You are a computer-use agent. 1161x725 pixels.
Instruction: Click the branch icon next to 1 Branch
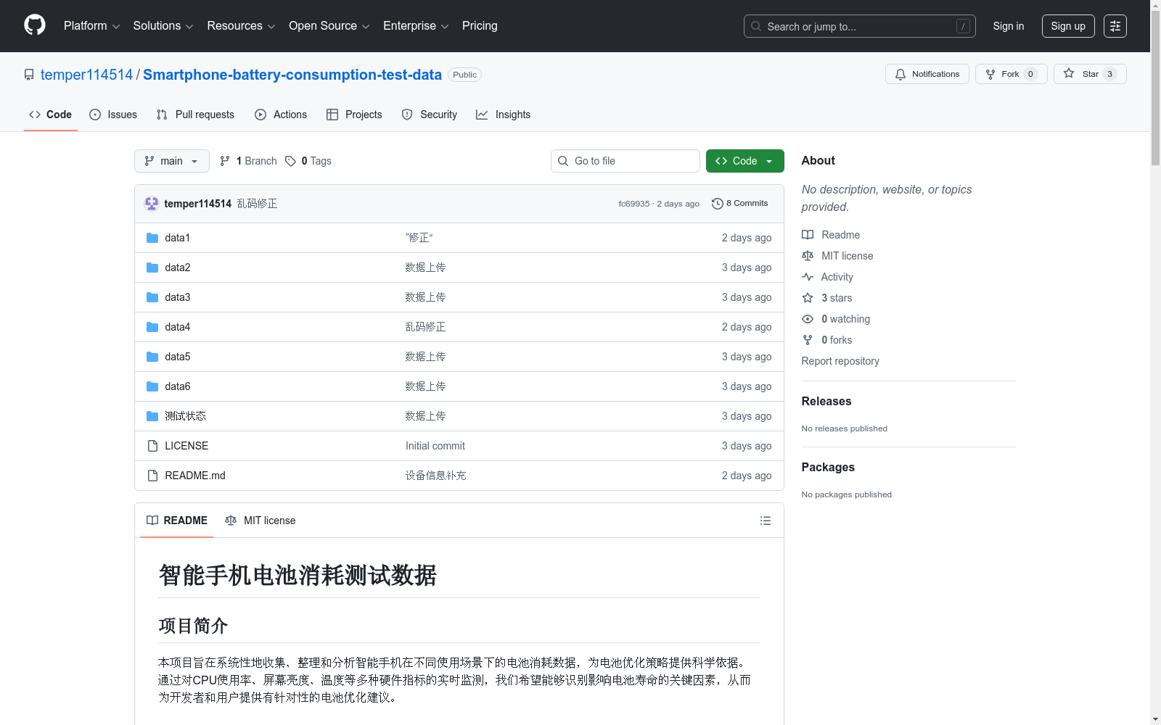click(x=225, y=161)
